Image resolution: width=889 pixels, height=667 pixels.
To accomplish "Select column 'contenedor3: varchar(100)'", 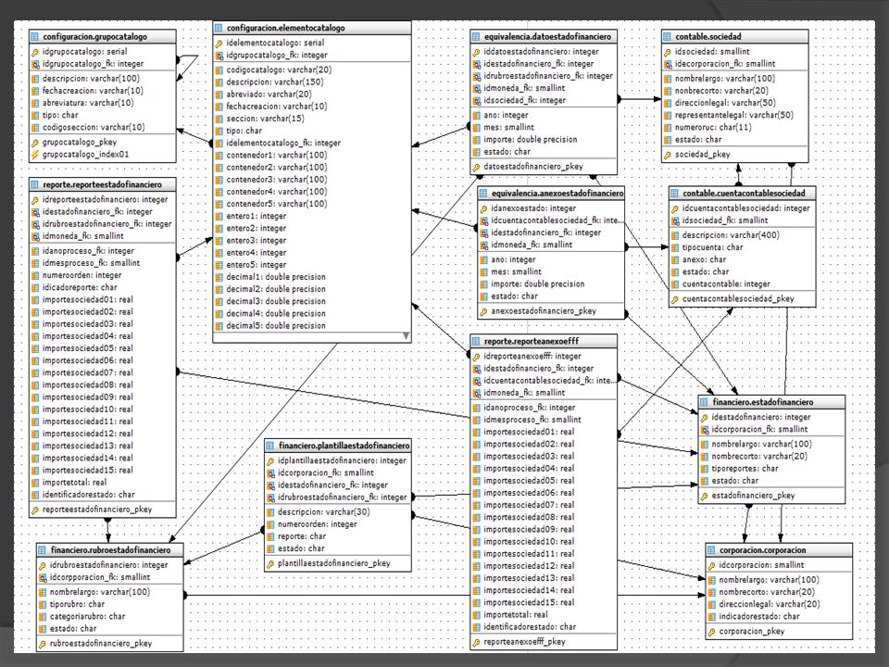I will pos(277,180).
